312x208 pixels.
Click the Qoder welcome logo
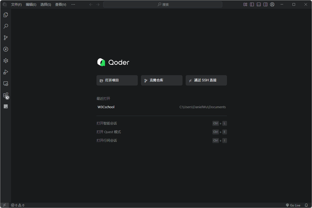pos(113,62)
